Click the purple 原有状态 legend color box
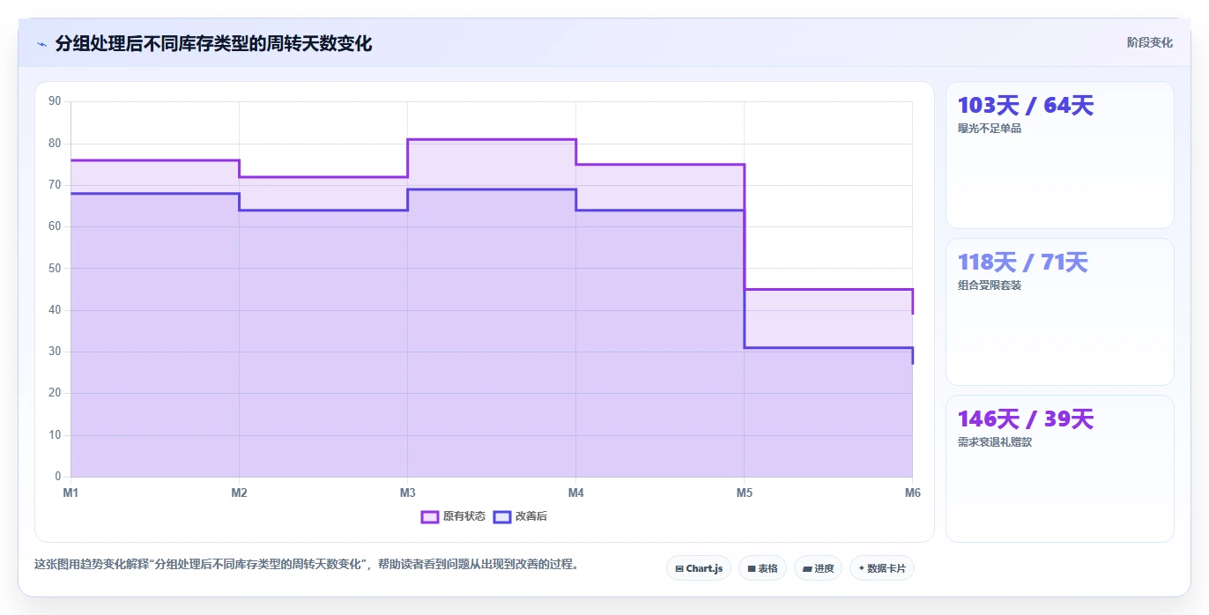Viewport: 1209px width, 615px height. (x=430, y=516)
